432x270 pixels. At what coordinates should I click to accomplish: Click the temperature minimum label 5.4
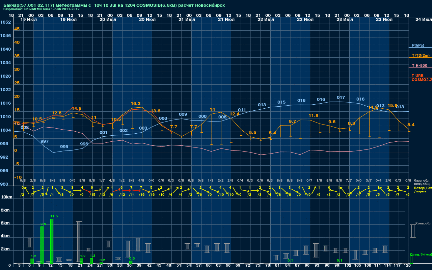click(x=273, y=133)
